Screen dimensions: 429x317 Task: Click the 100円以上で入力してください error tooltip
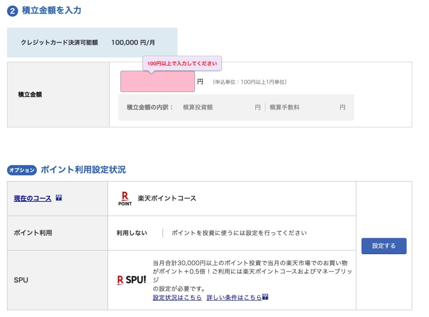[x=182, y=64]
